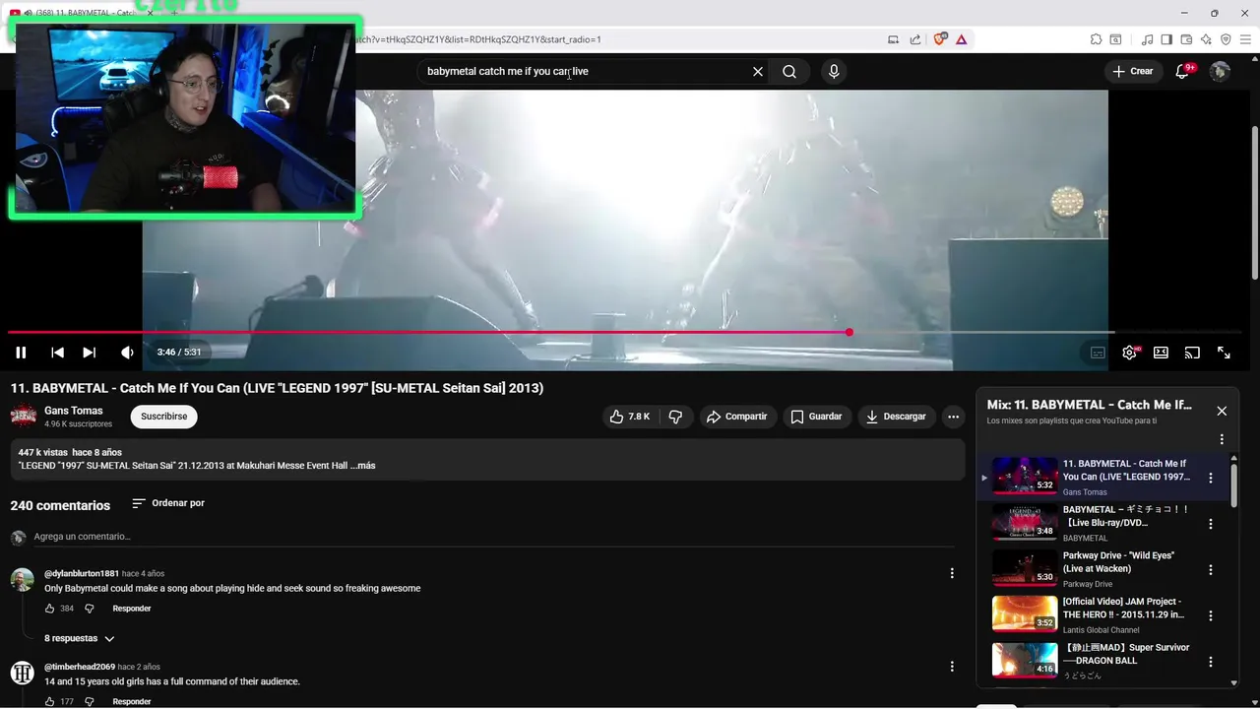
Task: Skip to the next video
Action: (x=89, y=353)
